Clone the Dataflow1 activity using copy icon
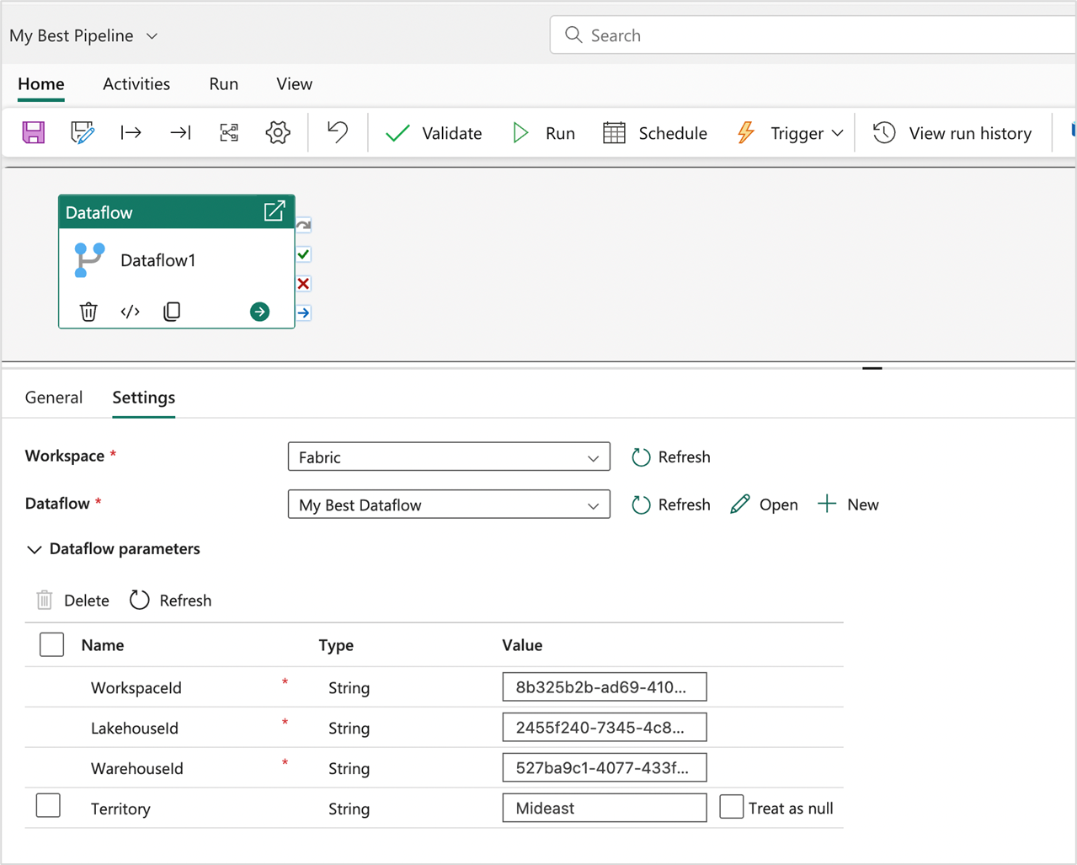The image size is (1077, 865). [172, 311]
